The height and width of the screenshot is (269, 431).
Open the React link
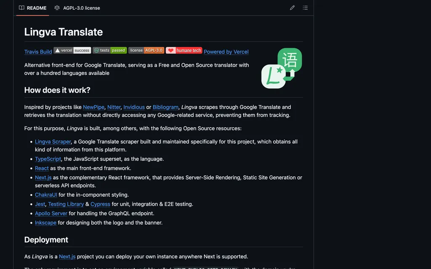(42, 168)
